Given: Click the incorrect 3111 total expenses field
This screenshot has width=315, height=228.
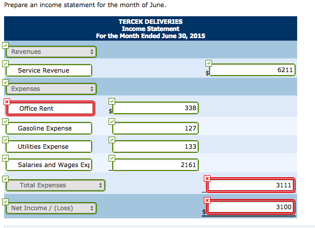Looking at the screenshot, I should [251, 185].
